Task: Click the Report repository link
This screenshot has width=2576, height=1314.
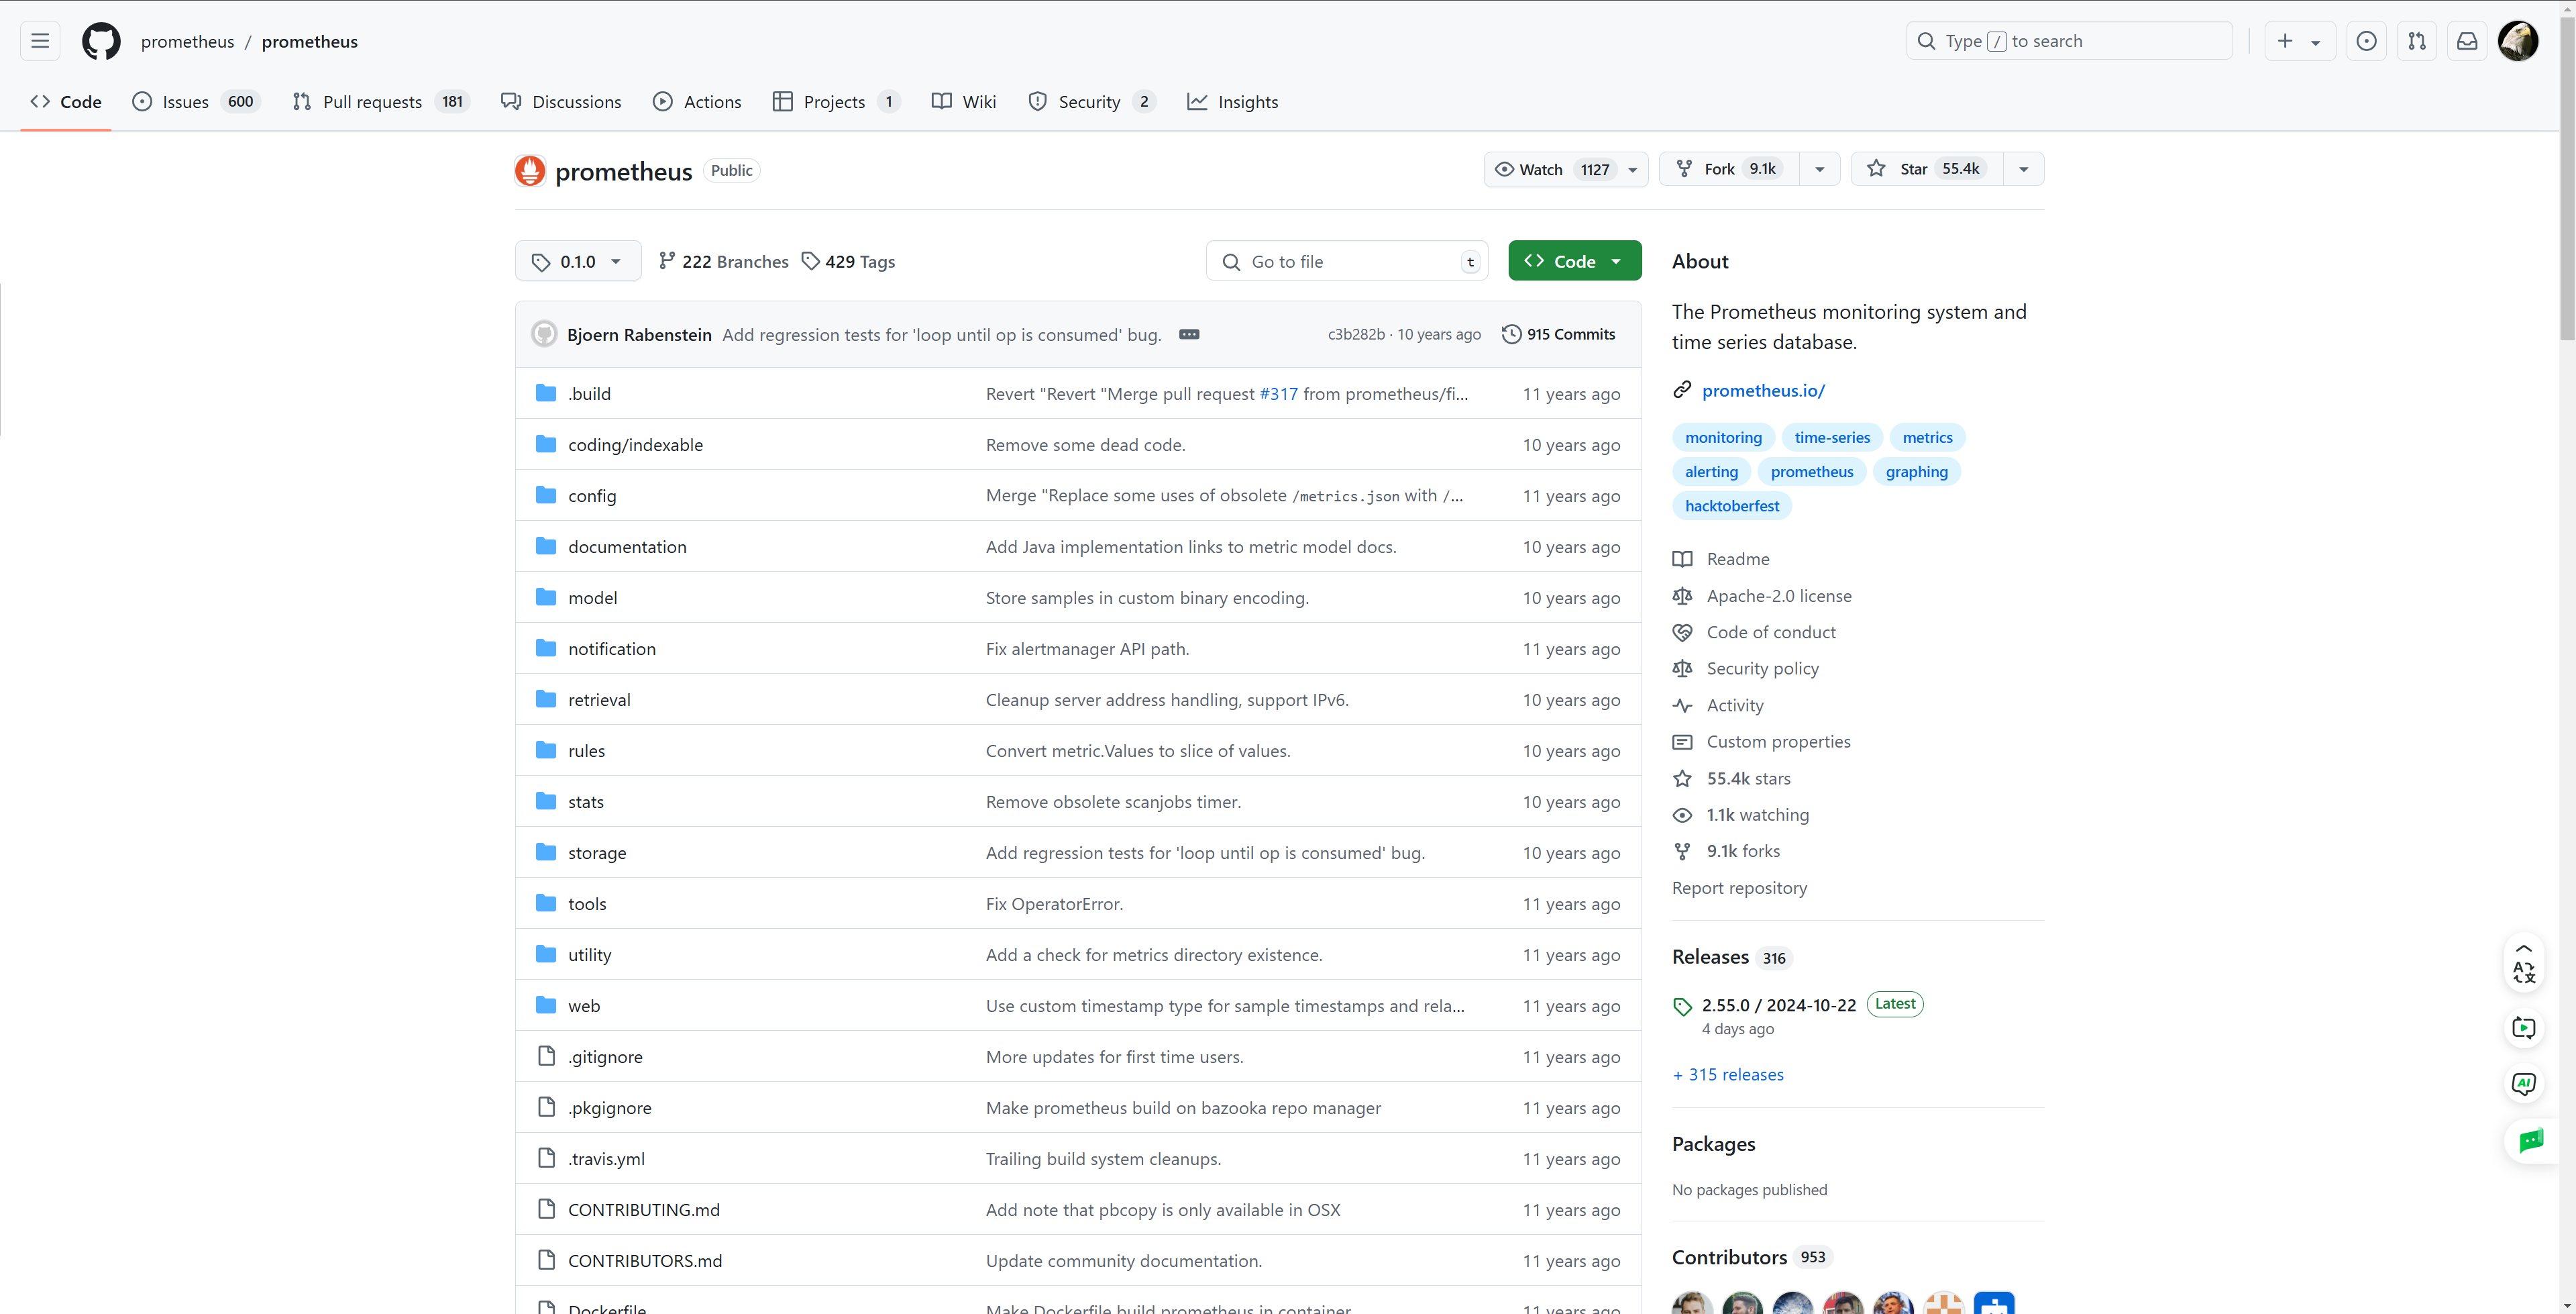Action: (x=1739, y=888)
